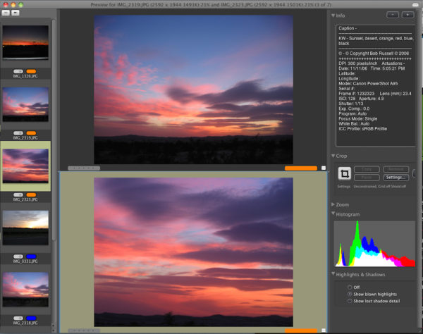
Task: Collapse the Highlights & Shadows section
Action: (x=333, y=274)
